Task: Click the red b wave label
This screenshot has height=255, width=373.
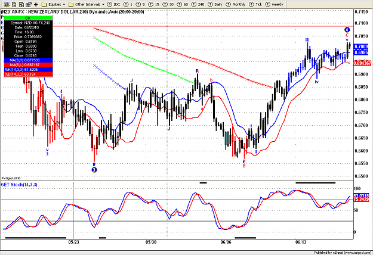Action: [211, 80]
